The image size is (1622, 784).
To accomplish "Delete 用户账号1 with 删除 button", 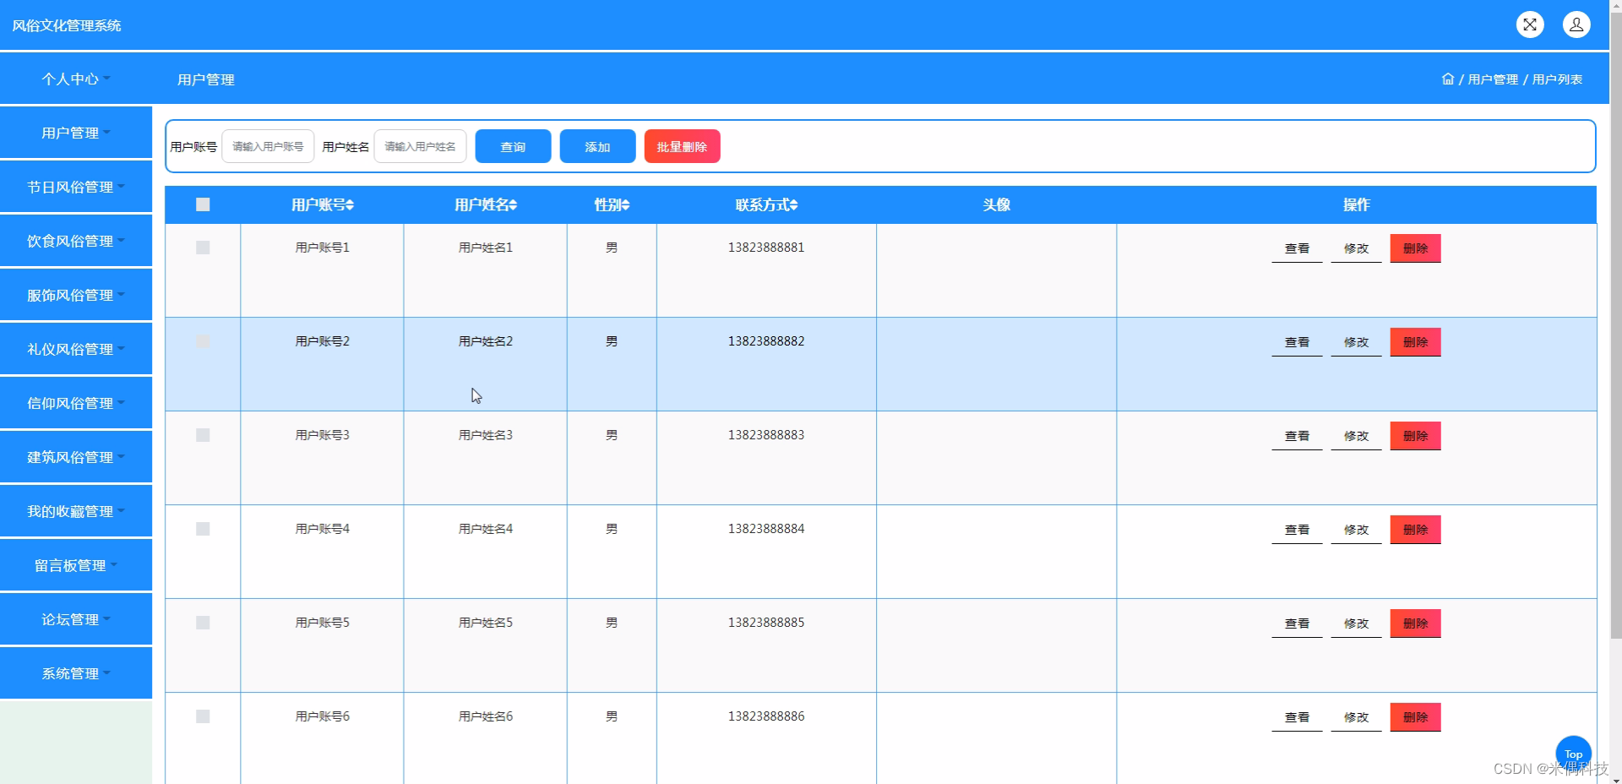I will coord(1415,248).
